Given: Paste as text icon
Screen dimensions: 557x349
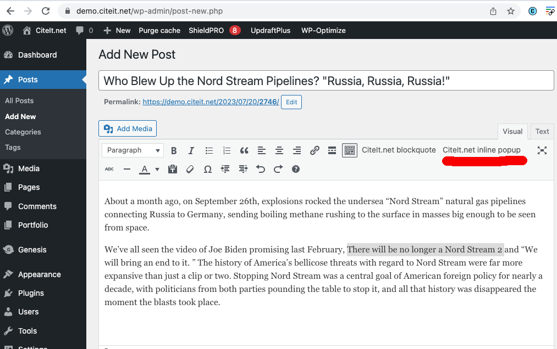Looking at the screenshot, I should point(173,169).
